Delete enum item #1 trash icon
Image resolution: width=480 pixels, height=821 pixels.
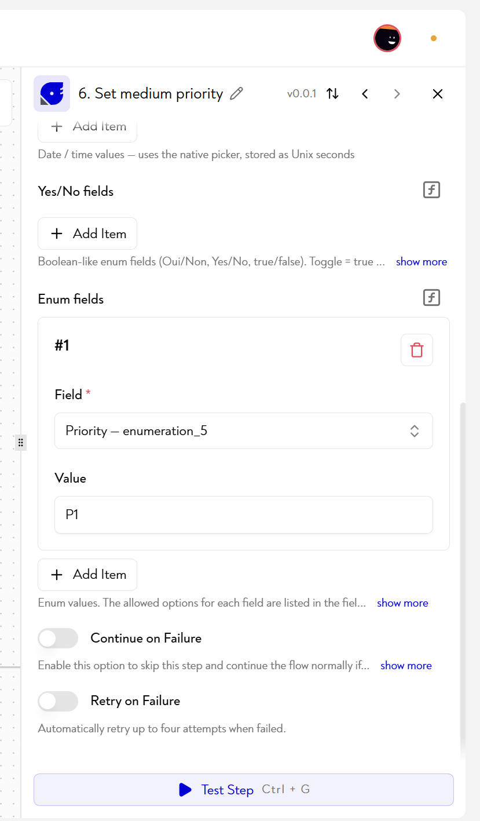pyautogui.click(x=417, y=350)
